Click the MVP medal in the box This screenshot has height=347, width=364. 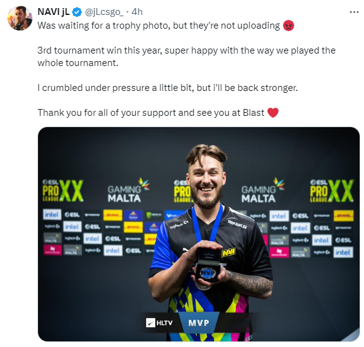click(x=208, y=273)
